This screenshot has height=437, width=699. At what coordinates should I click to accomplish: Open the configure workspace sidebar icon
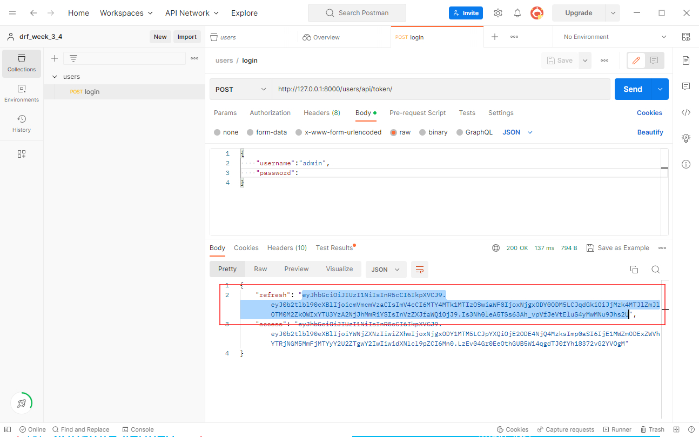pyautogui.click(x=22, y=154)
